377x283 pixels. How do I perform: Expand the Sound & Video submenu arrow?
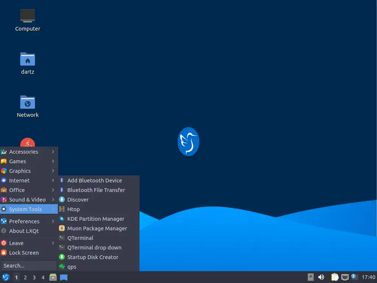pos(53,199)
